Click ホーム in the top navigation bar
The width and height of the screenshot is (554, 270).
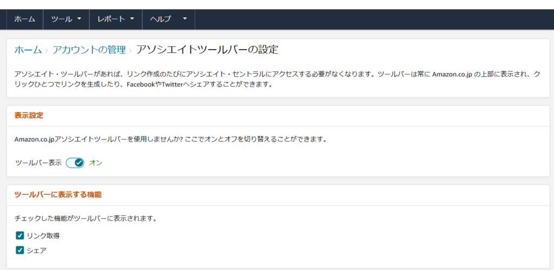pyautogui.click(x=25, y=19)
